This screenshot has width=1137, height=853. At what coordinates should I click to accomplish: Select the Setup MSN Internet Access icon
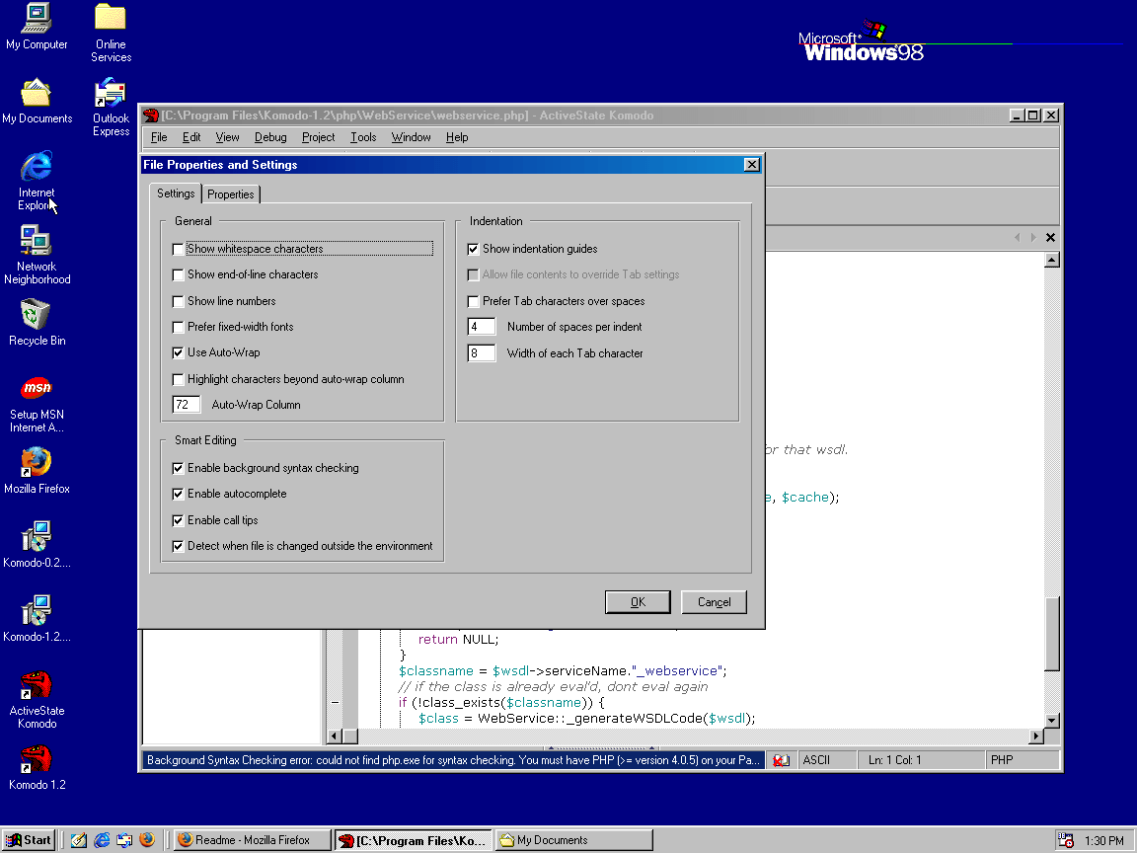click(x=37, y=403)
